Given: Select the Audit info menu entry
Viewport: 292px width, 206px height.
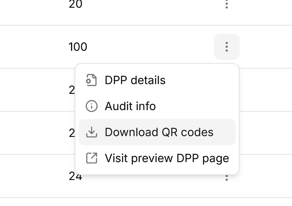Looking at the screenshot, I should click(130, 106).
